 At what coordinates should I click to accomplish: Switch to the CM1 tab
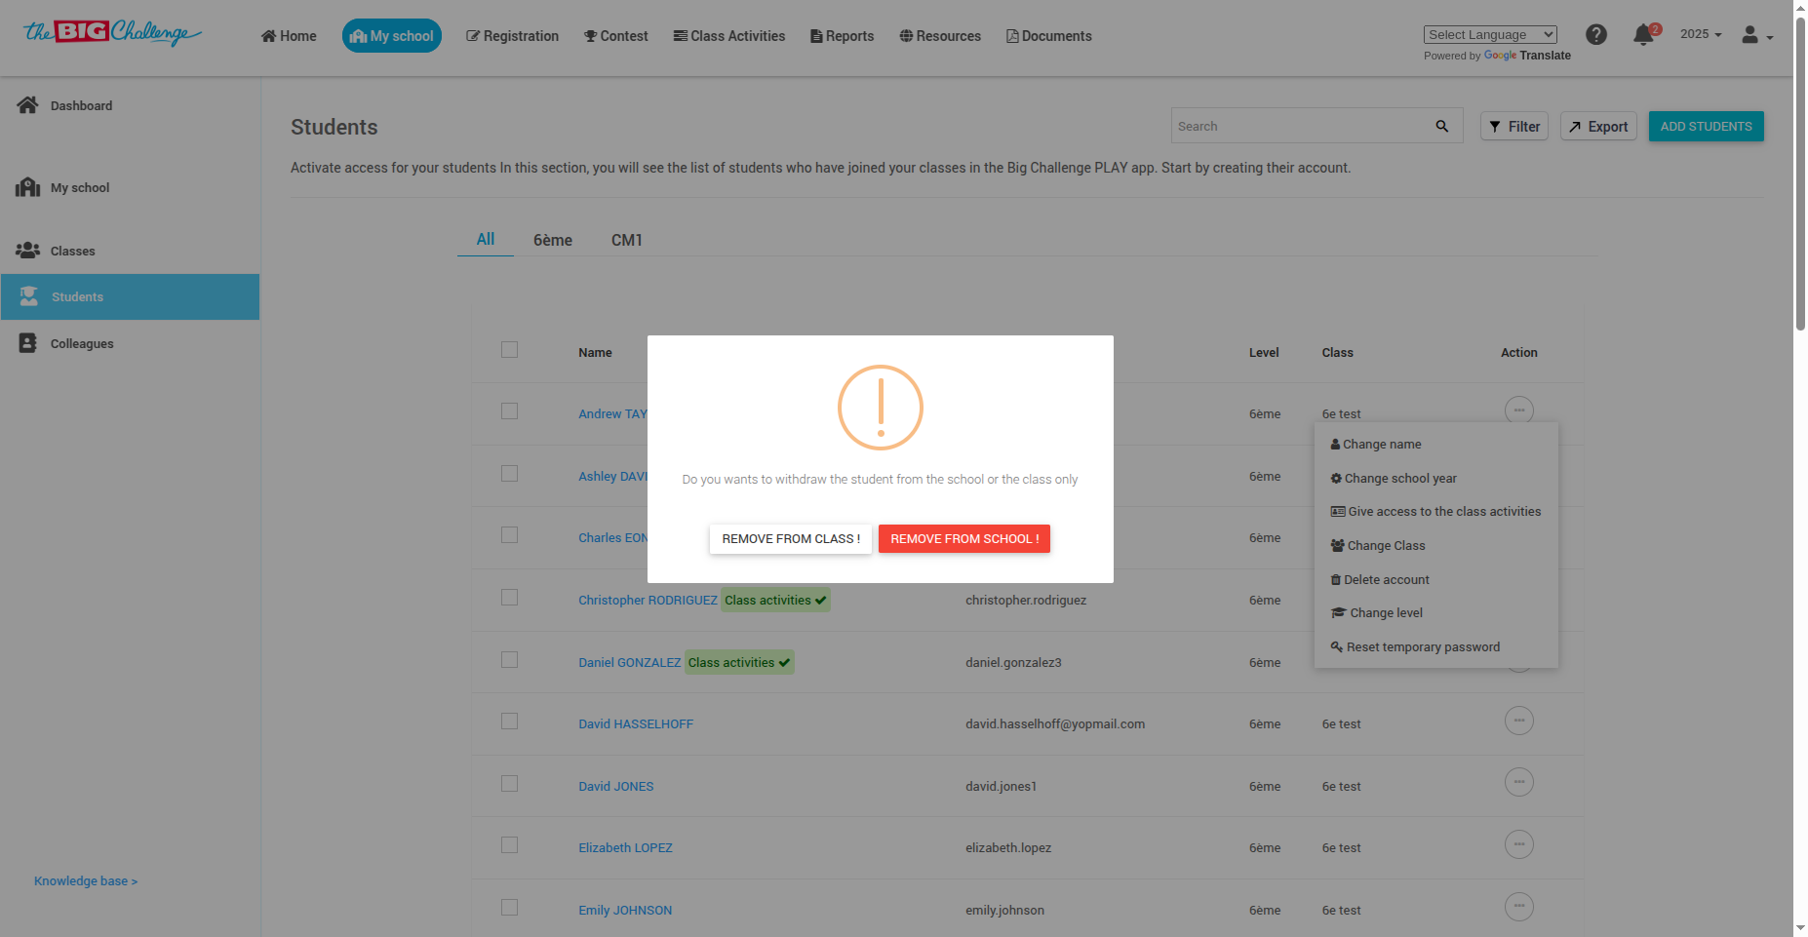627,240
